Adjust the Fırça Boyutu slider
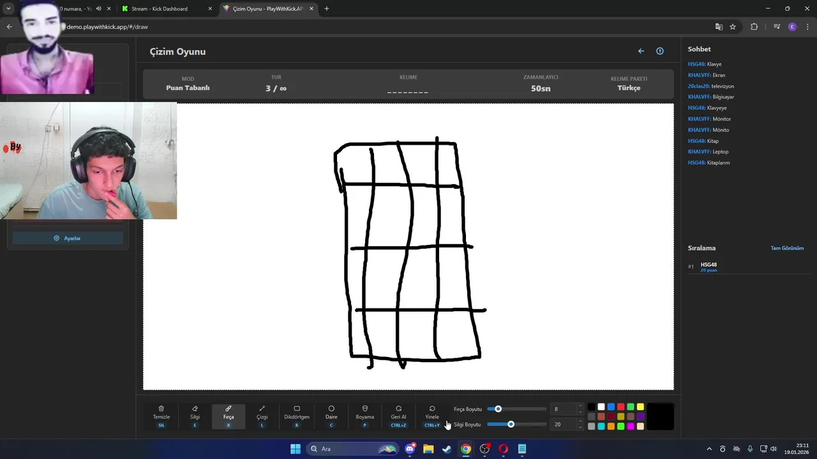 (516, 409)
